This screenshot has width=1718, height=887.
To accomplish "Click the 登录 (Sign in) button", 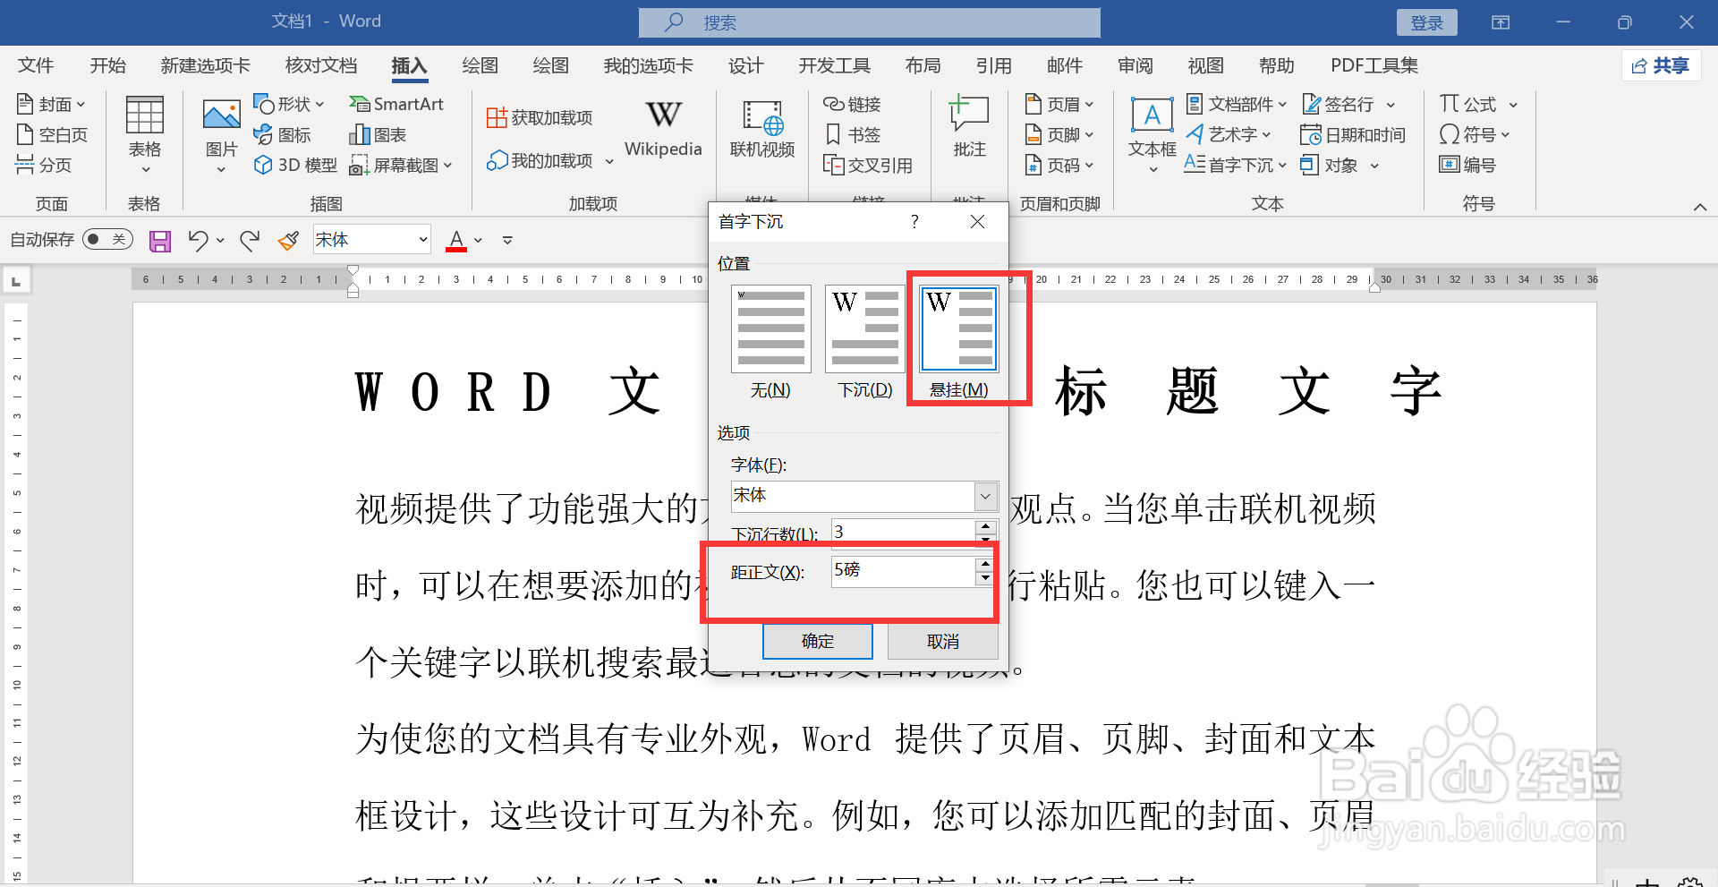I will click(1426, 21).
